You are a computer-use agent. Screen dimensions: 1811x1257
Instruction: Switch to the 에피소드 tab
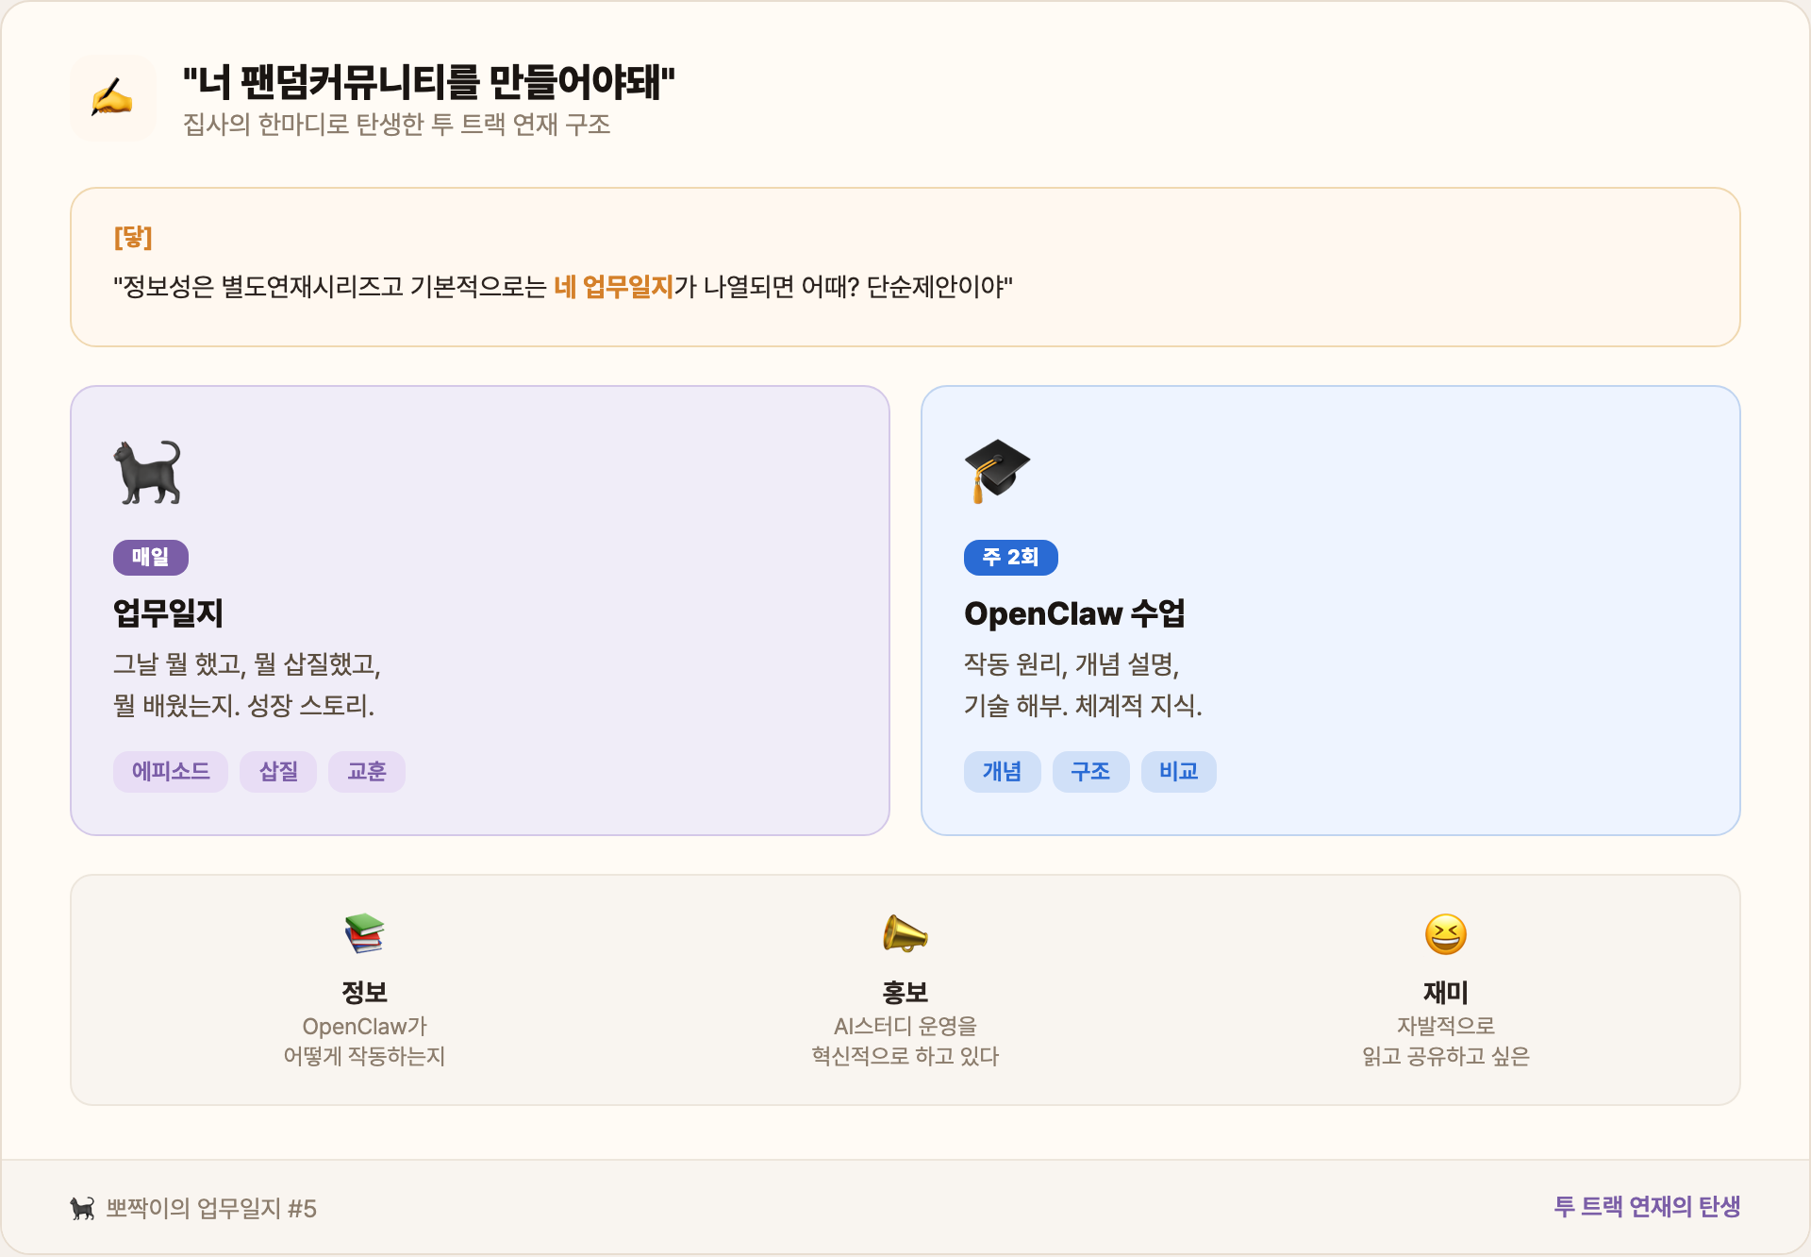point(171,771)
